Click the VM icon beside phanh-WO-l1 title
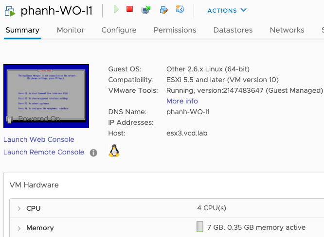The height and width of the screenshot is (237, 324). click(x=10, y=10)
